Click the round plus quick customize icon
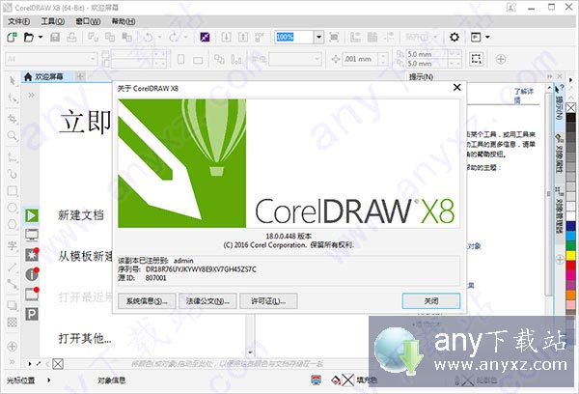This screenshot has width=579, height=394. (501, 59)
